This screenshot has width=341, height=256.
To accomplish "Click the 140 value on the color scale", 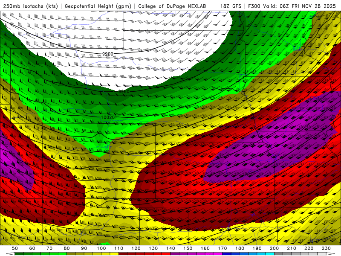I will pyautogui.click(x=170, y=248).
